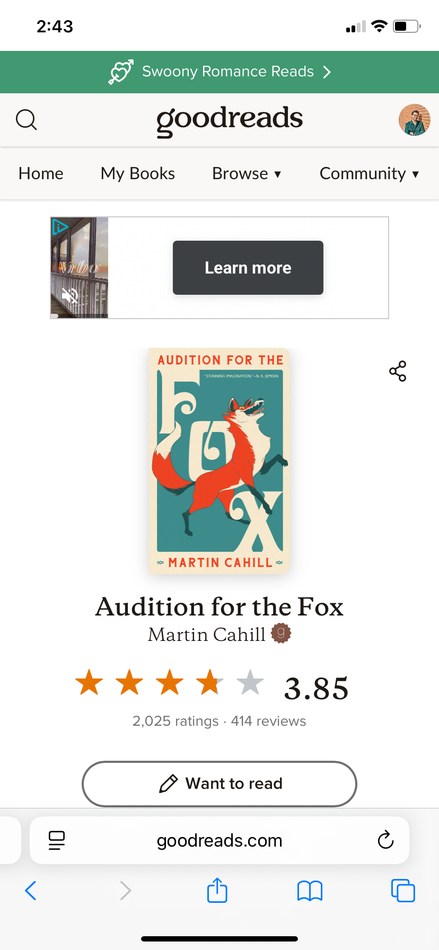Open the Swoony Romance Reads banner

(x=219, y=72)
